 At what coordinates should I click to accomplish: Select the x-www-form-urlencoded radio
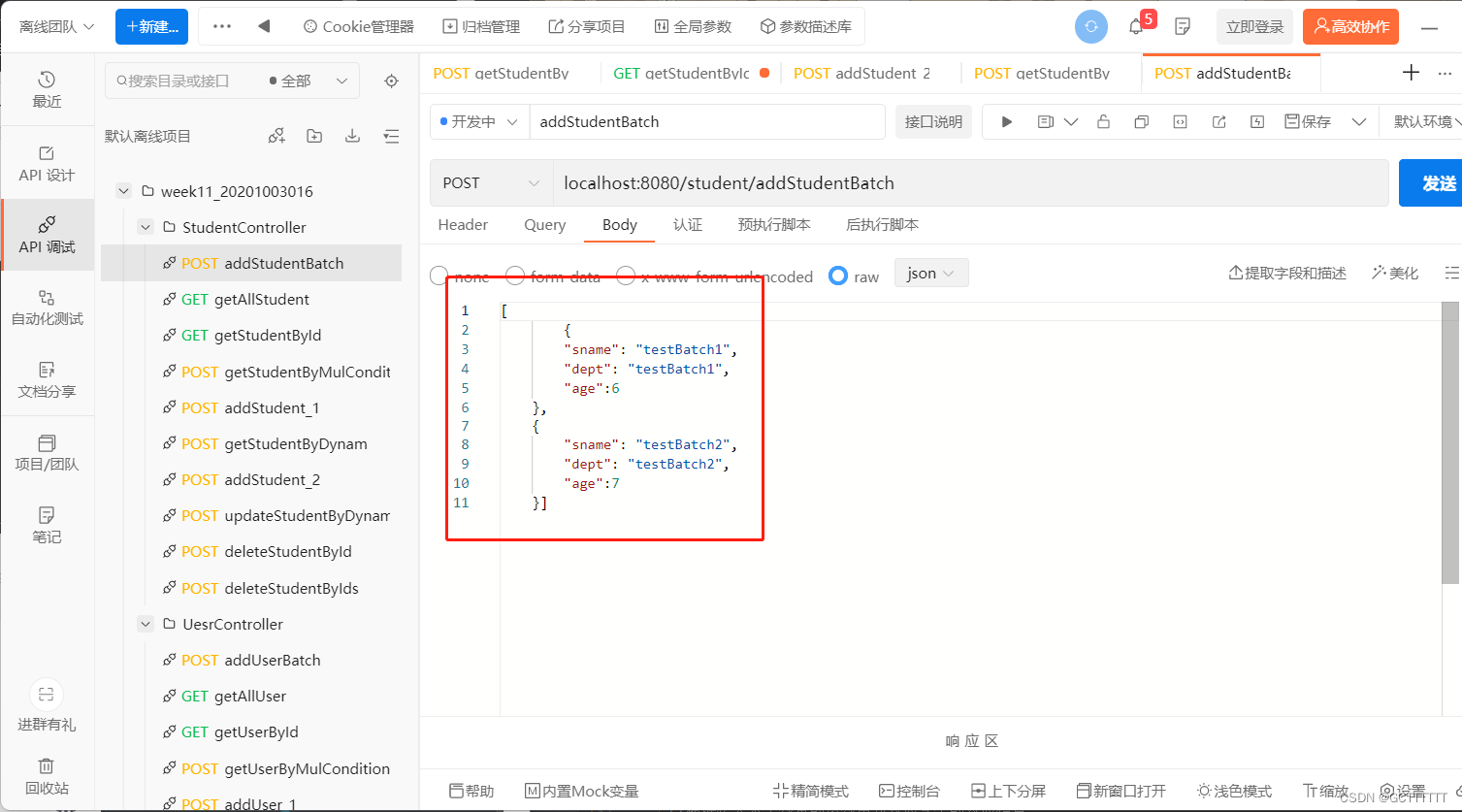click(626, 276)
